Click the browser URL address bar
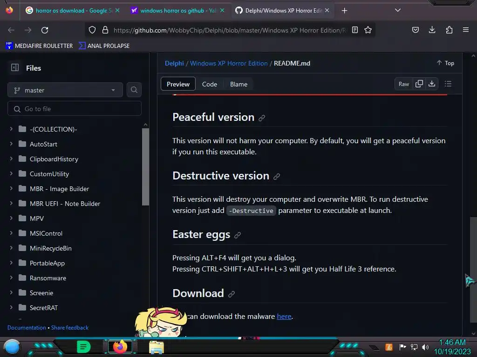Screen dimensions: 477x357 pos(230,30)
